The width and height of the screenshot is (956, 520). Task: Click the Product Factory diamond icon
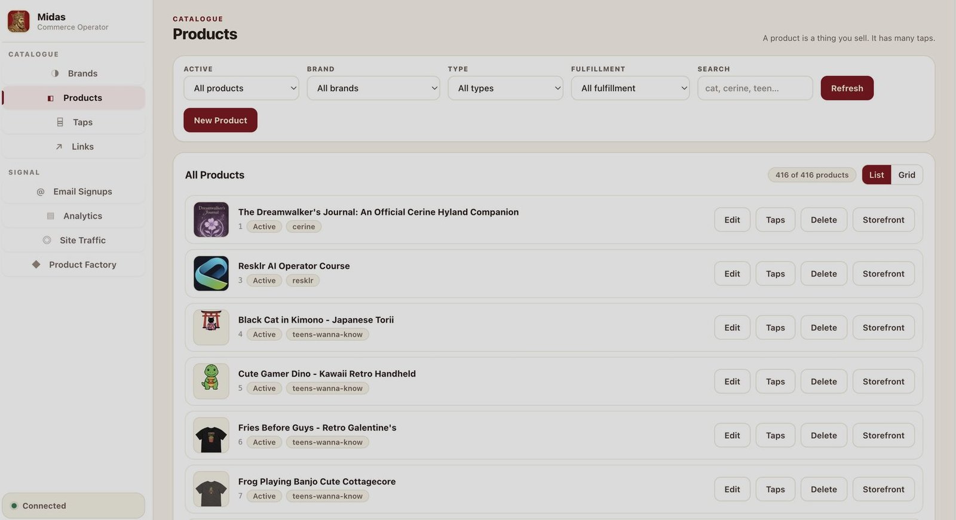(x=36, y=264)
